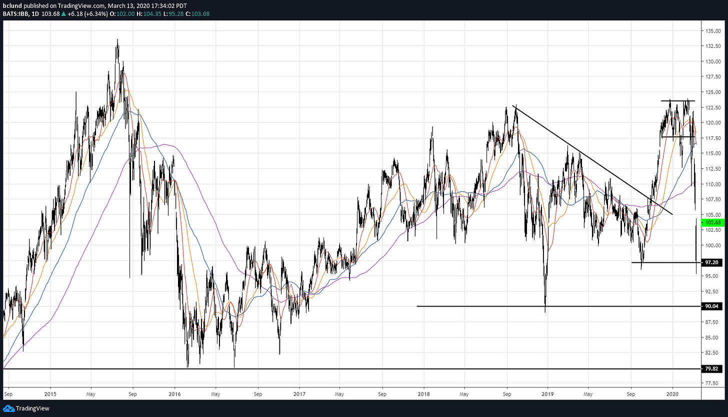Click the 135.00 price axis label

click(x=712, y=31)
